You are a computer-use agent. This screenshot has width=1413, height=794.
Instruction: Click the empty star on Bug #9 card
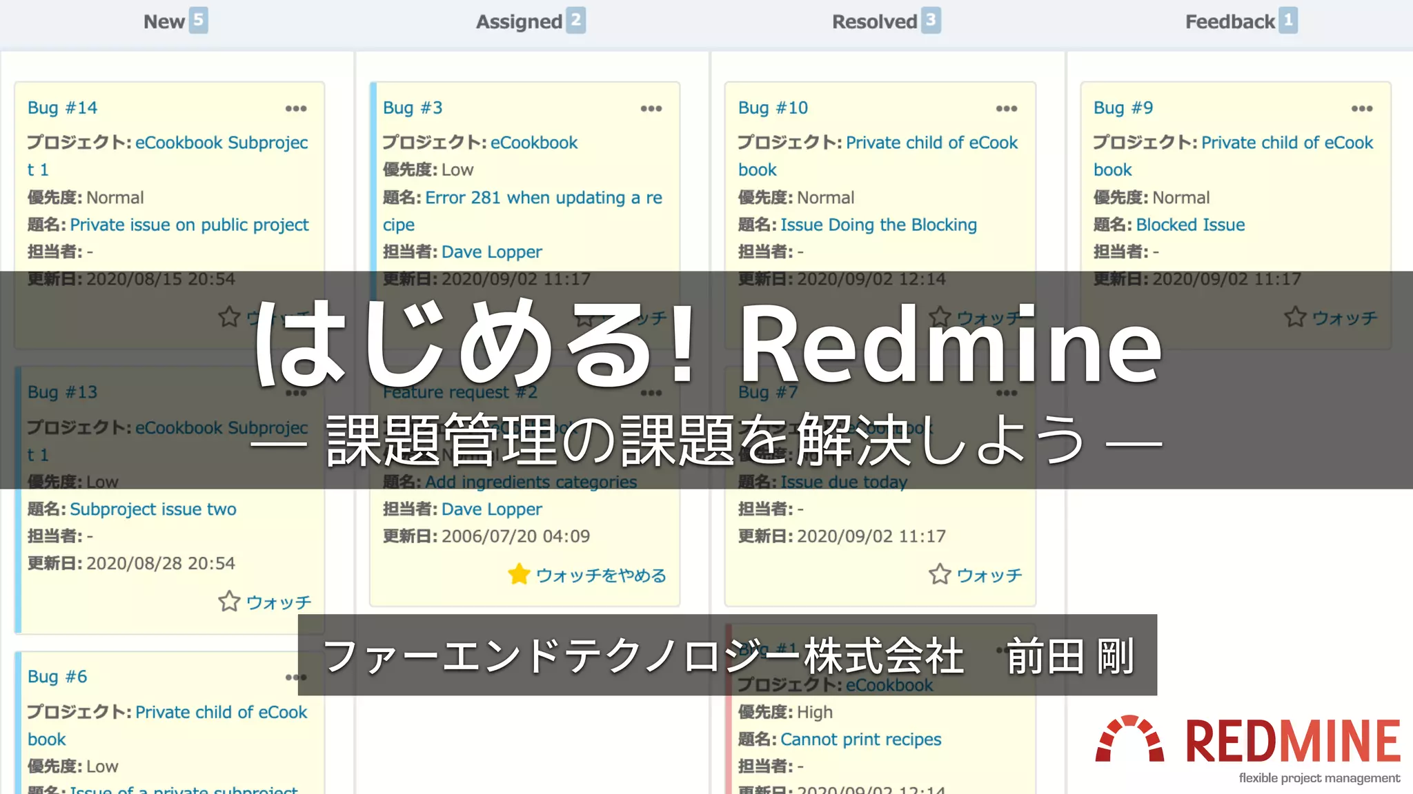pyautogui.click(x=1295, y=317)
